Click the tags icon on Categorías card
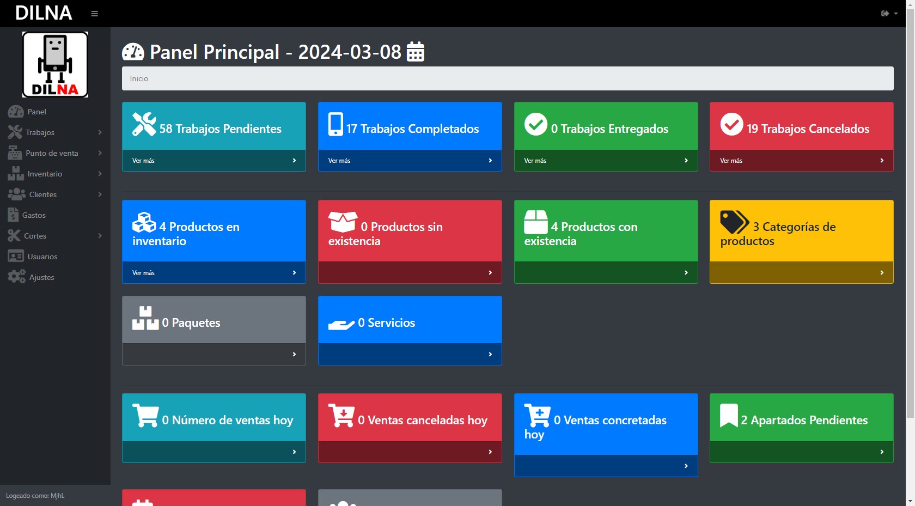The width and height of the screenshot is (915, 506). coord(734,222)
